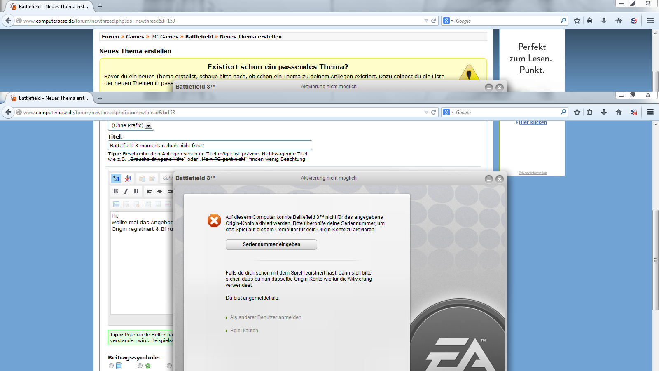The height and width of the screenshot is (371, 659).
Task: Insert a table in the post editor
Action: (116, 204)
